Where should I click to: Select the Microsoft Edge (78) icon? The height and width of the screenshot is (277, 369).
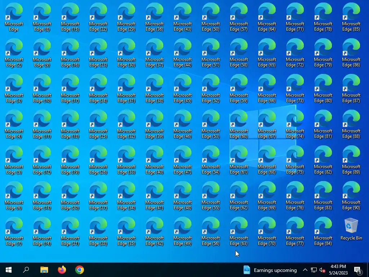[323, 17]
